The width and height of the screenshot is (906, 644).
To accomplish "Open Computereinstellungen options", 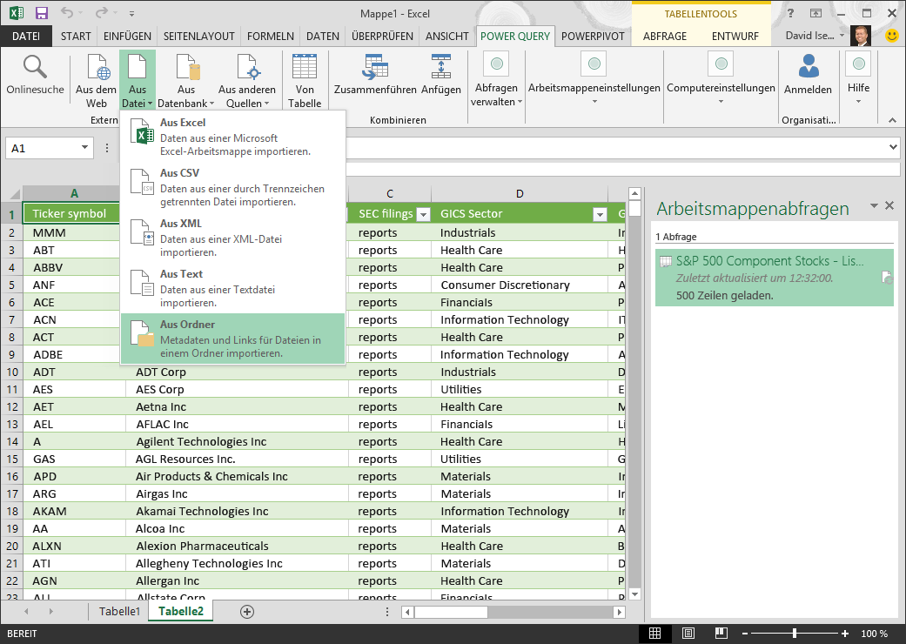I will (x=721, y=80).
